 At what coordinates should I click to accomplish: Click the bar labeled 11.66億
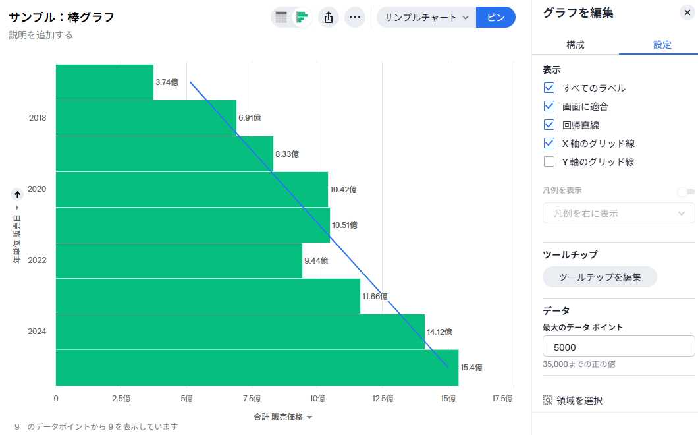(x=208, y=297)
